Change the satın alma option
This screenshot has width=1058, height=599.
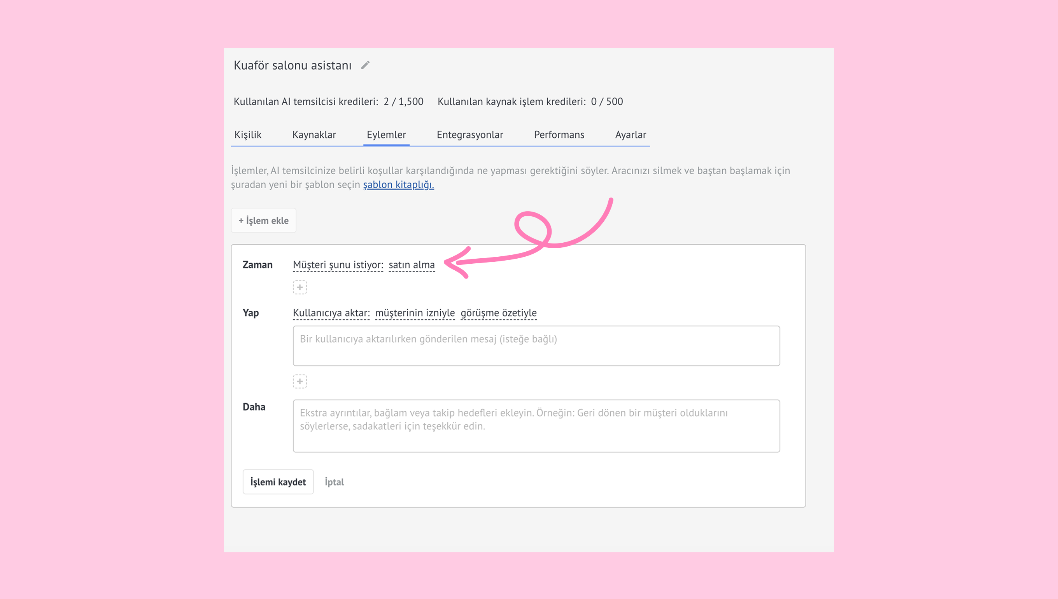(412, 265)
